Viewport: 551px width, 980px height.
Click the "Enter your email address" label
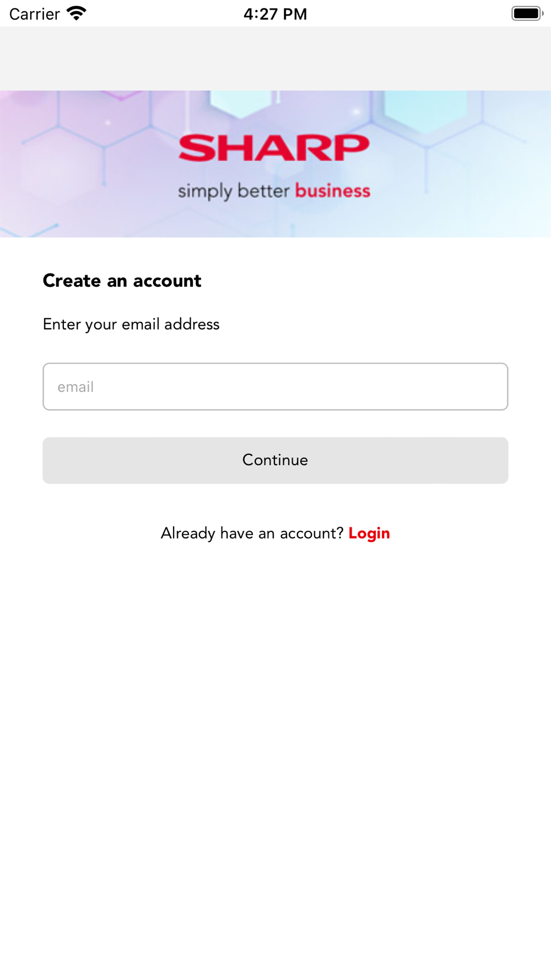pos(131,324)
